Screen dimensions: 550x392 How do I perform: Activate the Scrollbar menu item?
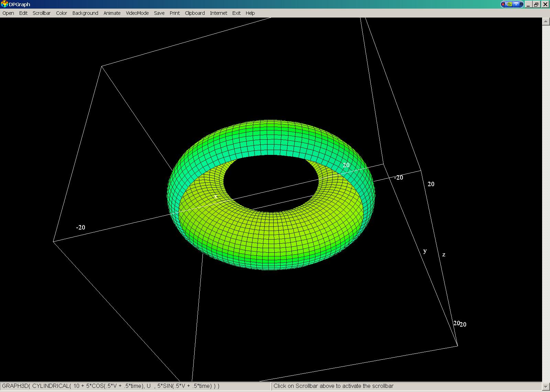pos(42,13)
